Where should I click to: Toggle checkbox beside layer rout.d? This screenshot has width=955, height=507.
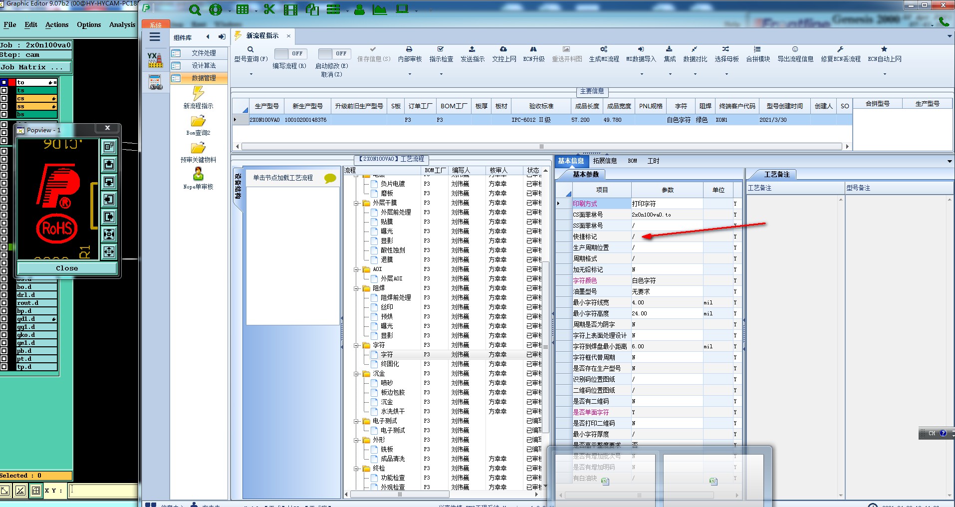coord(4,303)
